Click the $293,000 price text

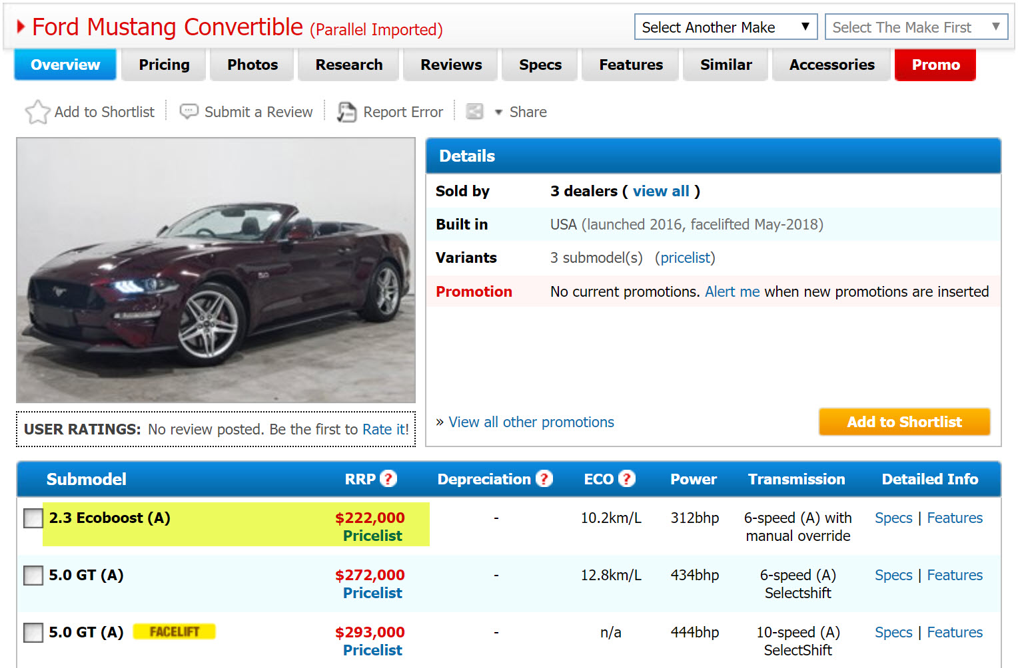click(x=370, y=632)
